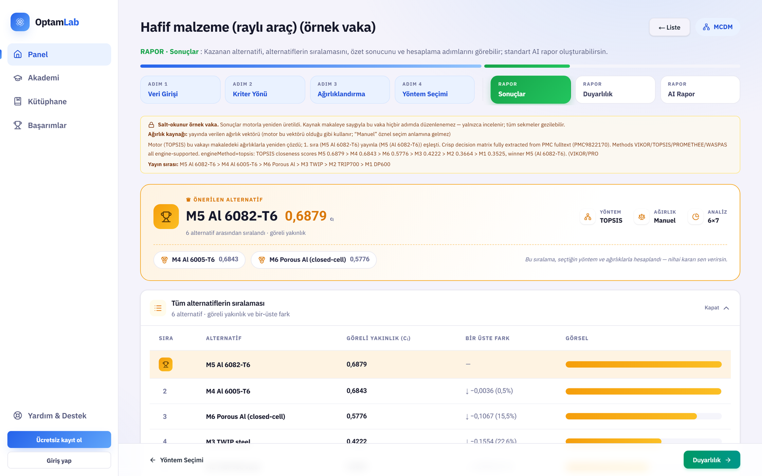762x476 pixels.
Task: Click the large gold trophy winner icon
Action: (x=166, y=217)
